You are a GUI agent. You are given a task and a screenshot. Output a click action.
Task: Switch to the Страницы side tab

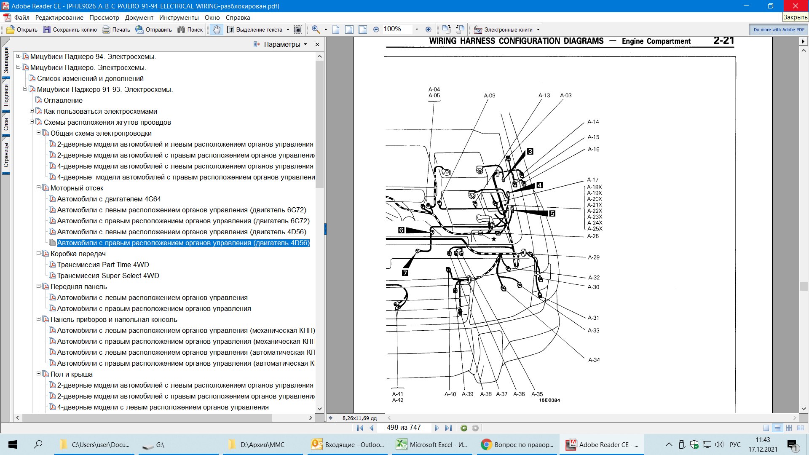tap(6, 155)
